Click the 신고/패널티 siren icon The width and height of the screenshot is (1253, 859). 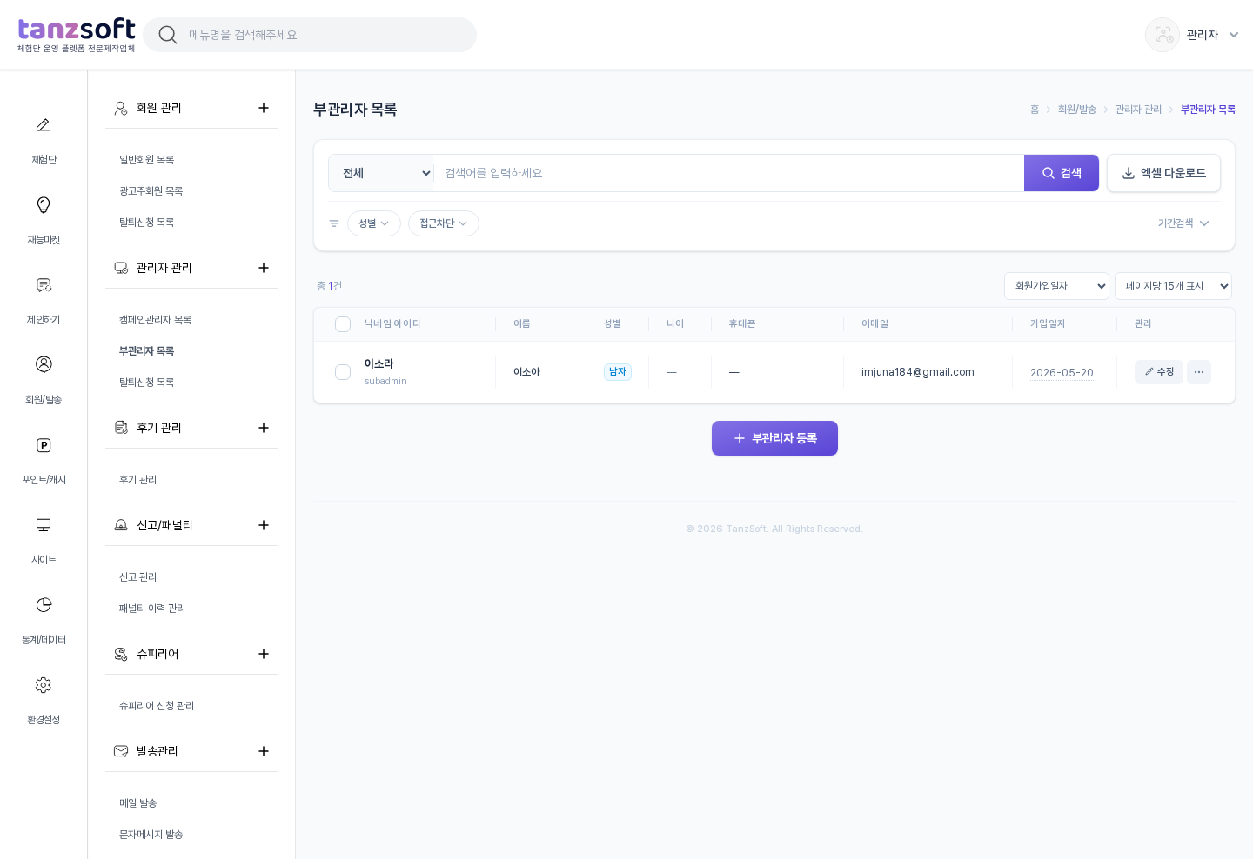click(121, 525)
